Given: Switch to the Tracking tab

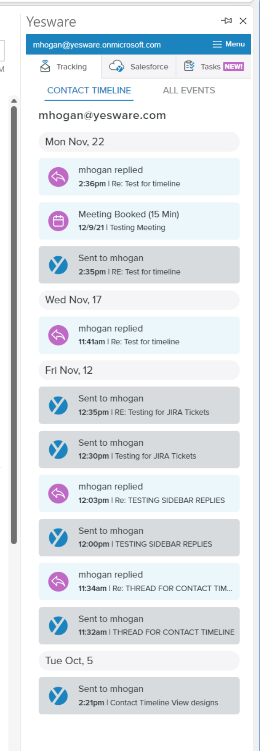Looking at the screenshot, I should point(64,67).
